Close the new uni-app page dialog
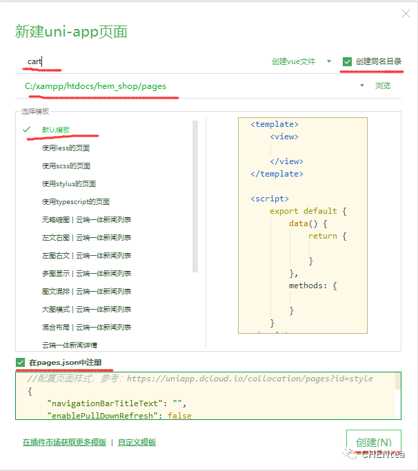 click(406, 14)
